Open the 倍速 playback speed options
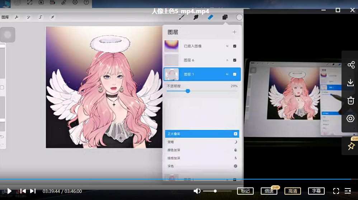The image size is (358, 200). pyautogui.click(x=269, y=191)
